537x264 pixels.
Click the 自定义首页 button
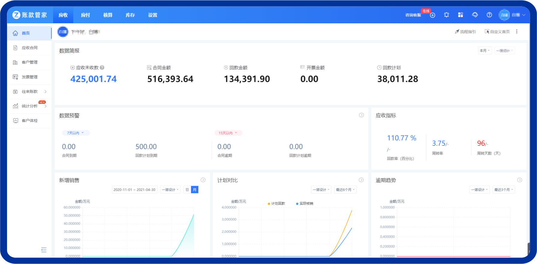coord(497,32)
